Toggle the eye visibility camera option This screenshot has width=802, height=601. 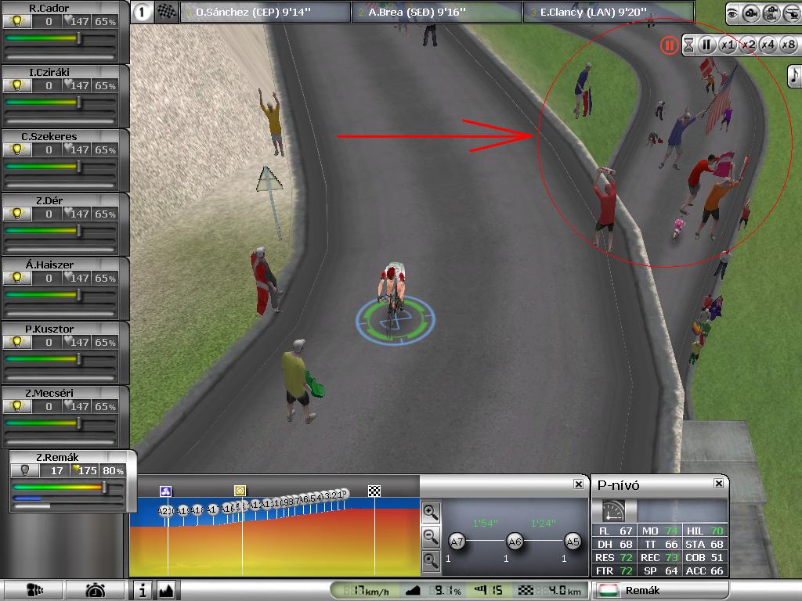[732, 13]
